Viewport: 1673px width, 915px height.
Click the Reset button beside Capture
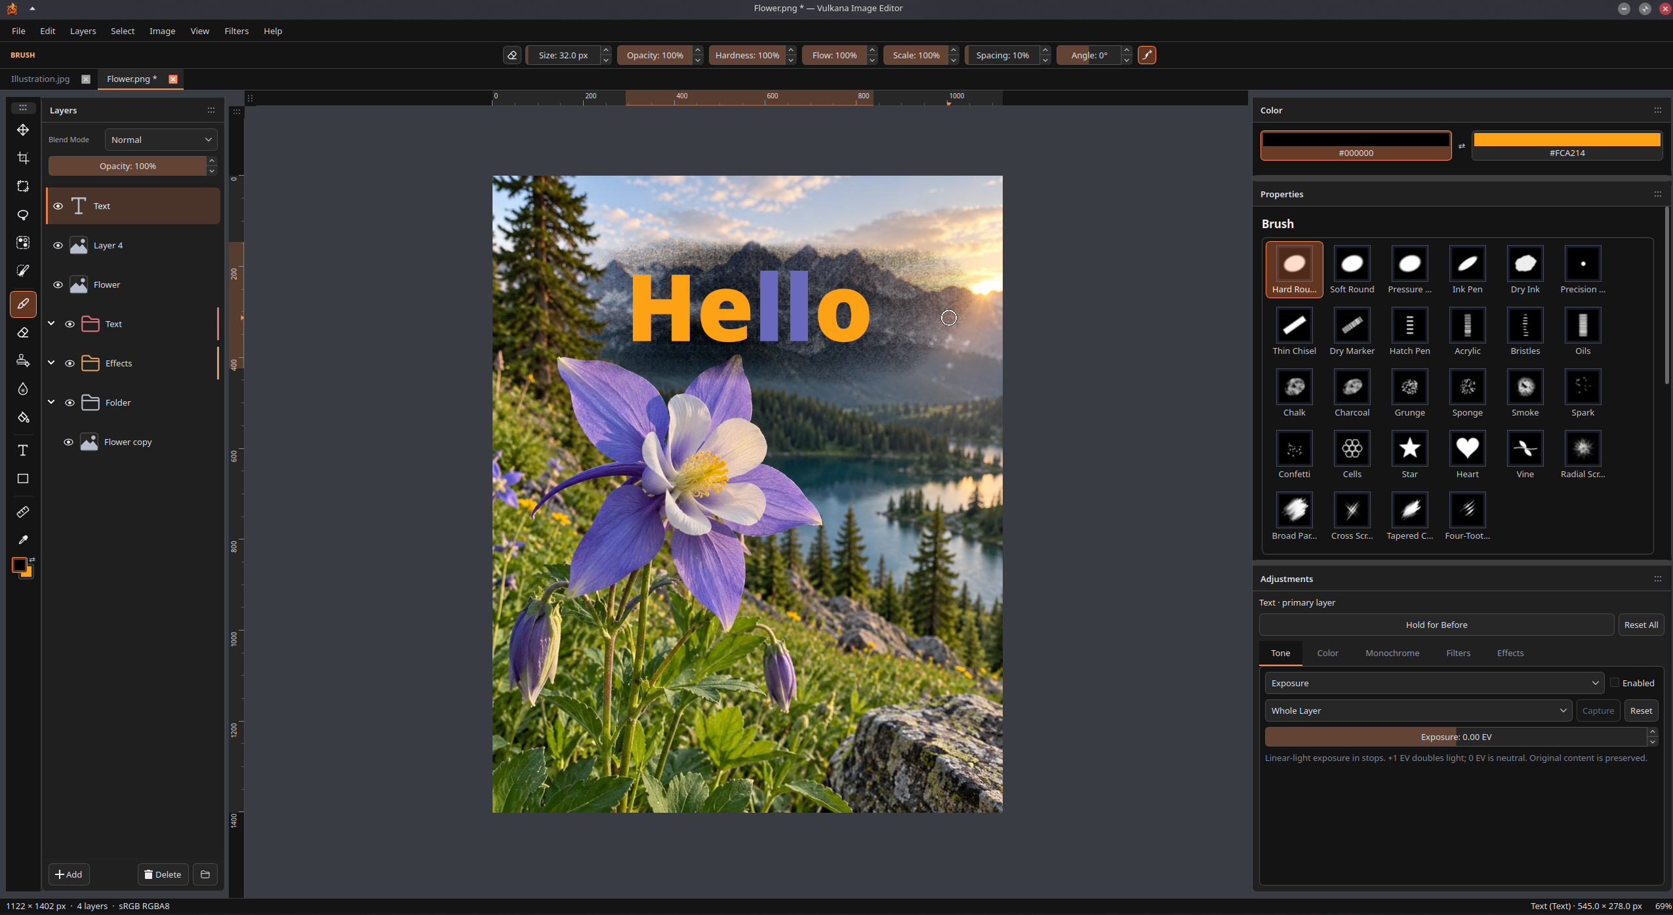pos(1641,711)
